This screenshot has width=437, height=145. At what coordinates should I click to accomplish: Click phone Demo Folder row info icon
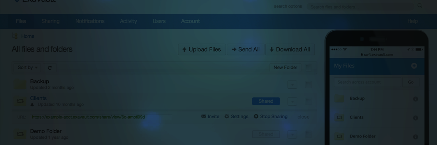[x=415, y=137]
